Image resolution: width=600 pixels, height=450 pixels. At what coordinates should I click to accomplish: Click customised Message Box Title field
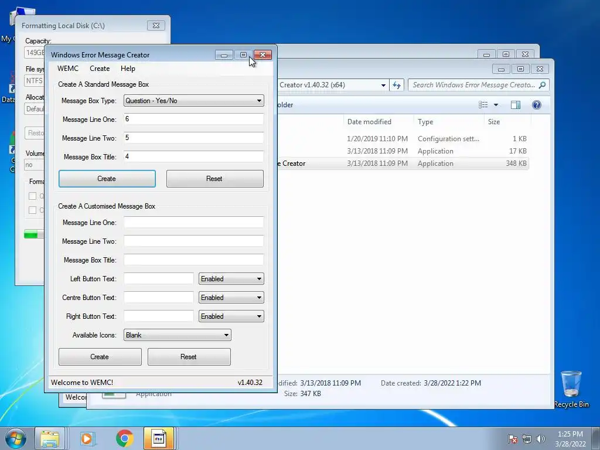[193, 260]
